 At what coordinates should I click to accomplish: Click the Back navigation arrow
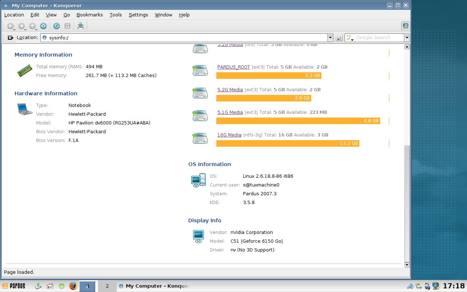point(11,26)
